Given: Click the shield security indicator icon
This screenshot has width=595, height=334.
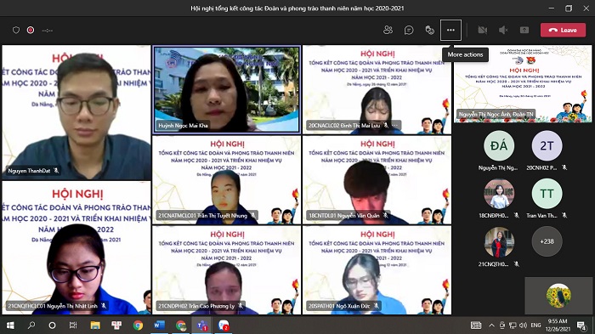Looking at the screenshot, I should pyautogui.click(x=16, y=30).
